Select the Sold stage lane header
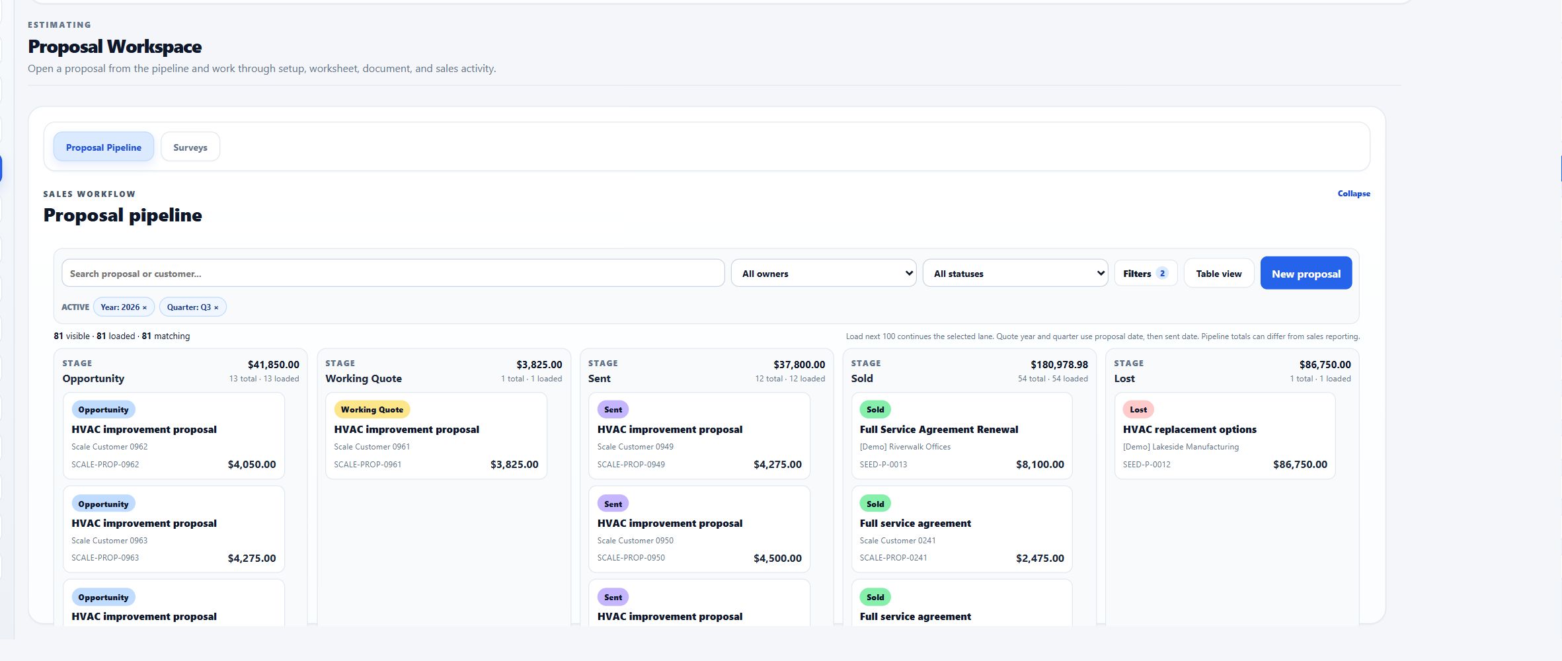Screen dimensions: 1562x661 (x=969, y=371)
